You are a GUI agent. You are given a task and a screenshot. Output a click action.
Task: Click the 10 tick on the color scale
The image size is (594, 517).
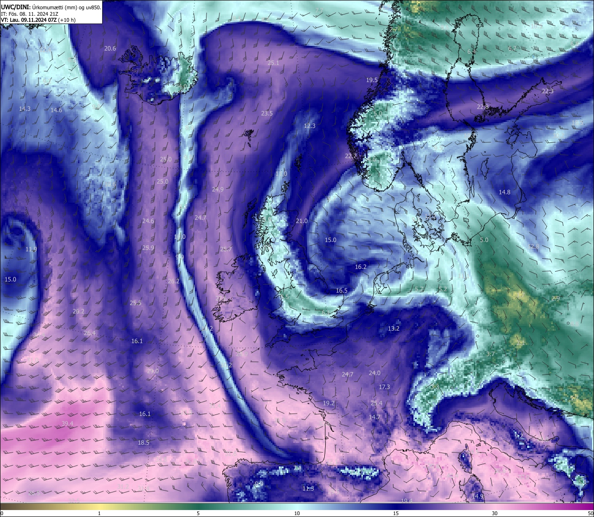click(297, 513)
